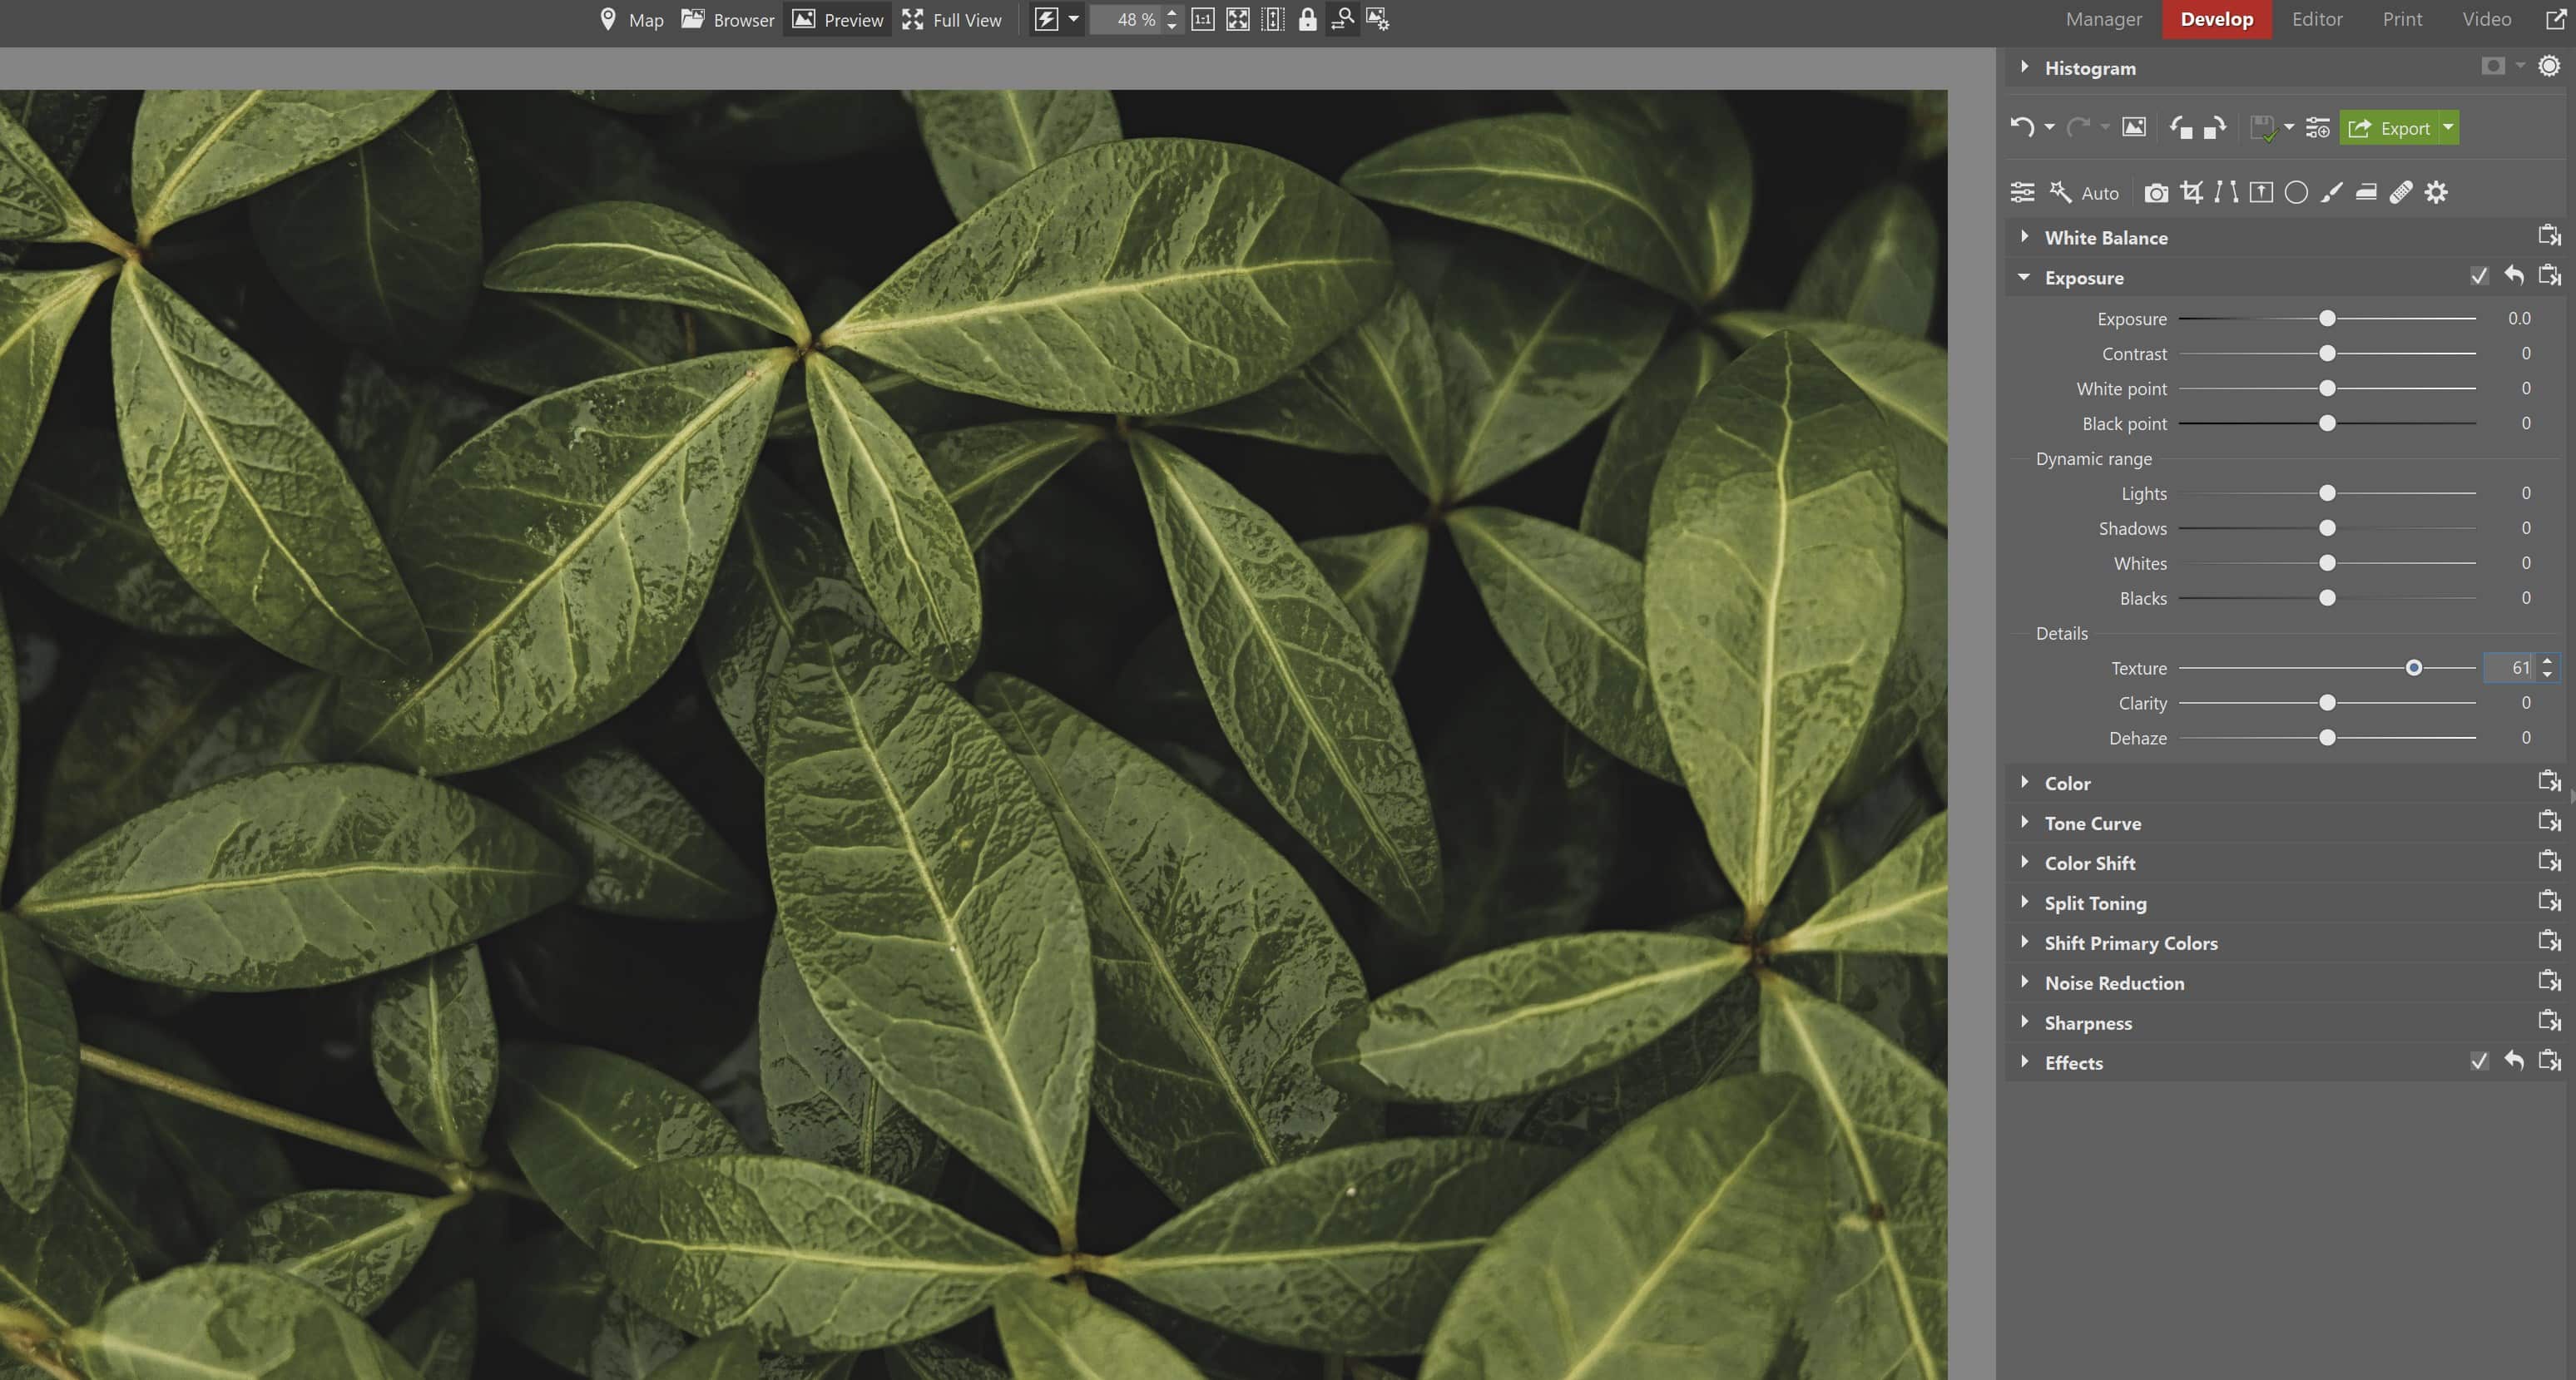The width and height of the screenshot is (2576, 1380).
Task: Open the Export dropdown arrow
Action: pos(2448,127)
